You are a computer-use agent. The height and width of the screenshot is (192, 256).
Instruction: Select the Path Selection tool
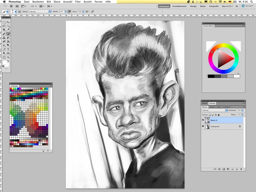click(x=4, y=53)
